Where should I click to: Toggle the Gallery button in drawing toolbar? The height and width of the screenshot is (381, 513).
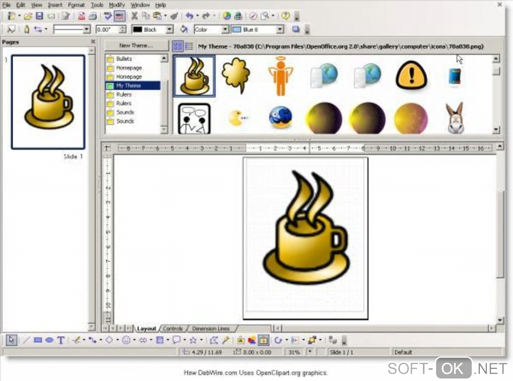264,340
